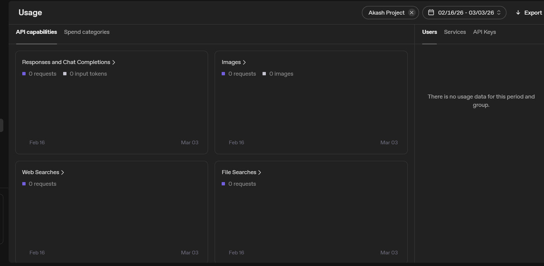Click the calendar icon in date range

coord(431,13)
